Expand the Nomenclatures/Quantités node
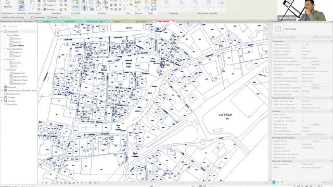Viewport: 333px width, 187px height. pos(2,90)
